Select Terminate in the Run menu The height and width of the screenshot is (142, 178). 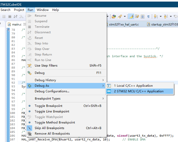(66, 27)
